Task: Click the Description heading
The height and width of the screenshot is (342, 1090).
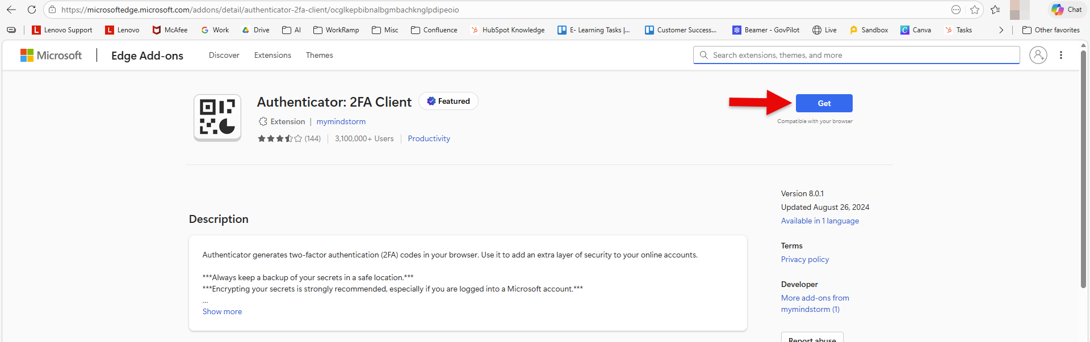Action: 219,219
